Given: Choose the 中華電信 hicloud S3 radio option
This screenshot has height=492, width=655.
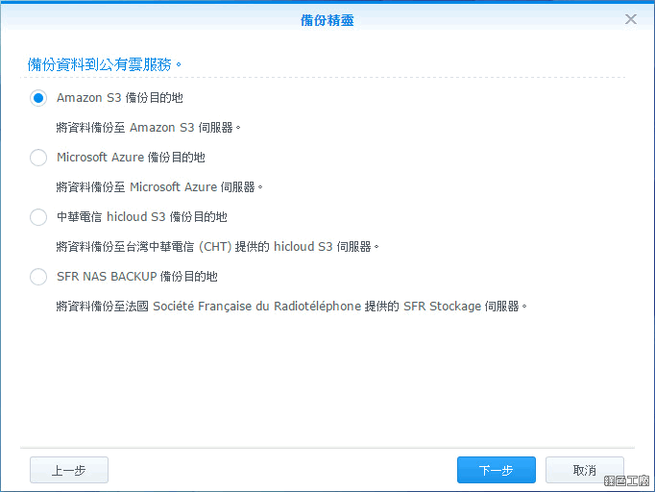Looking at the screenshot, I should click(x=38, y=217).
